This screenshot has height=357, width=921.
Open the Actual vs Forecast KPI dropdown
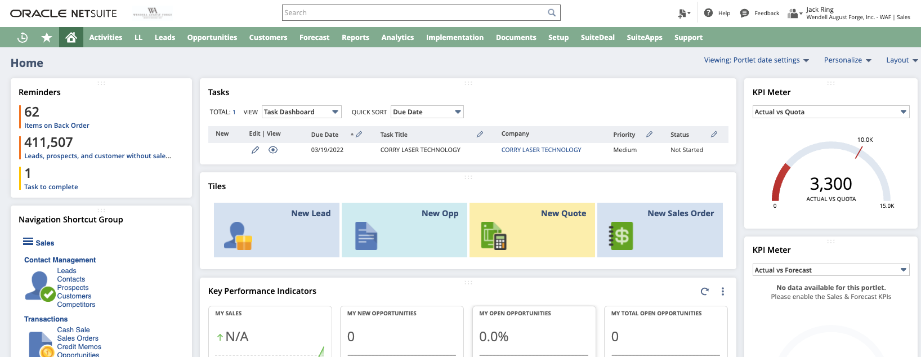tap(831, 270)
